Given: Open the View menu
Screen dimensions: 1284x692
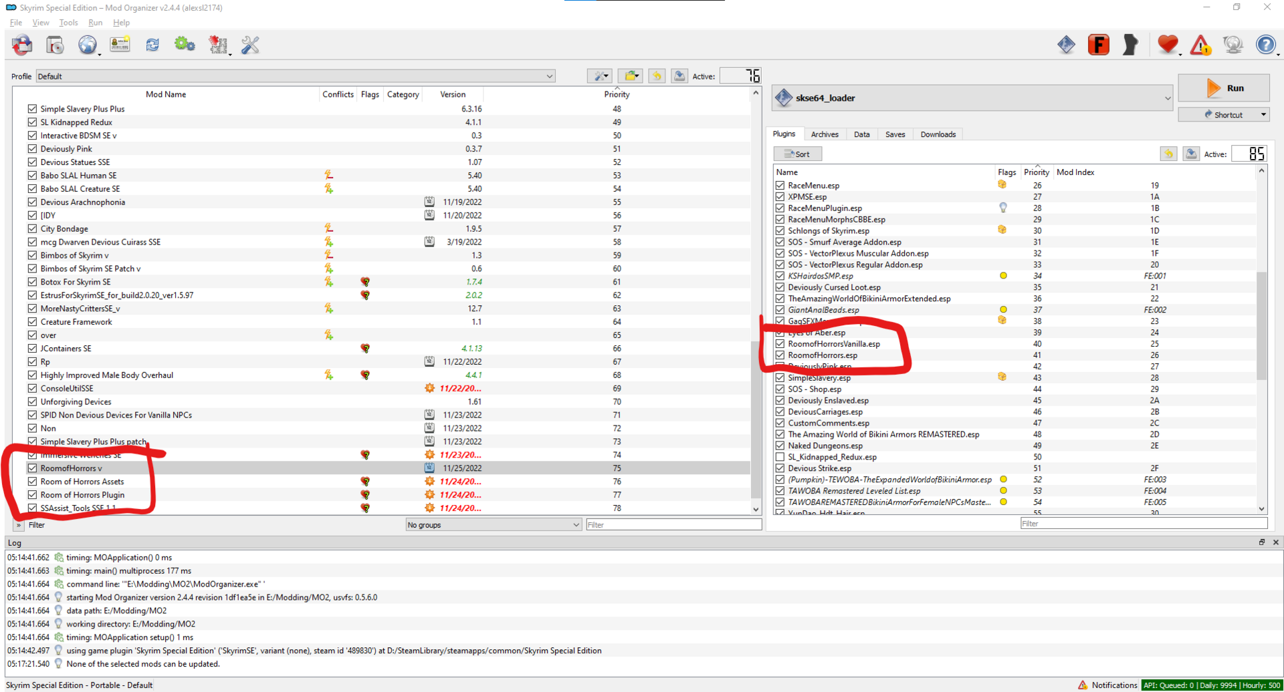Looking at the screenshot, I should point(41,22).
